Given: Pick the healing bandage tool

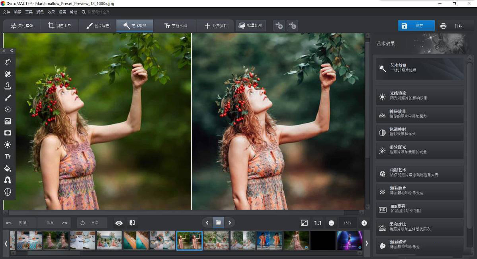Looking at the screenshot, I should (8, 74).
